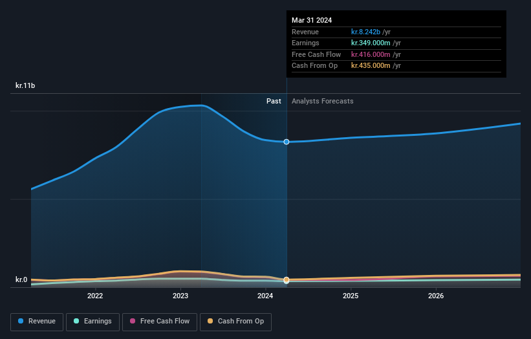This screenshot has height=339, width=531.
Task: Click the 2025 x-axis label
Action: point(351,296)
